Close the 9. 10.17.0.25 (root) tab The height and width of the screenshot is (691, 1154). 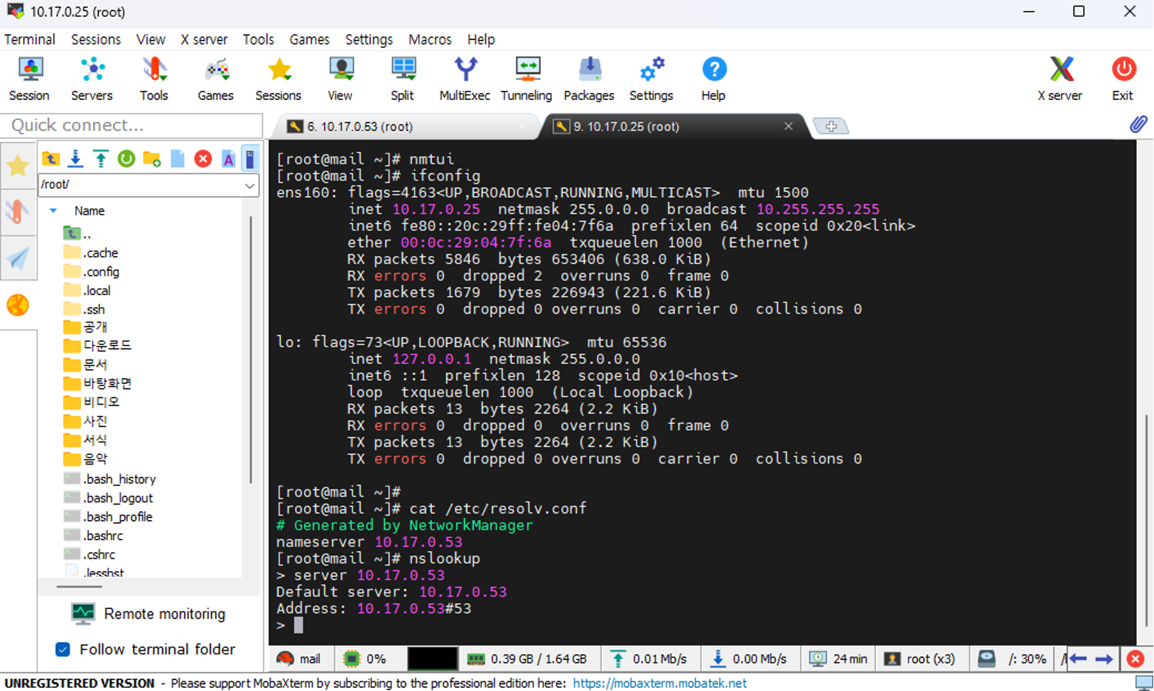(789, 127)
